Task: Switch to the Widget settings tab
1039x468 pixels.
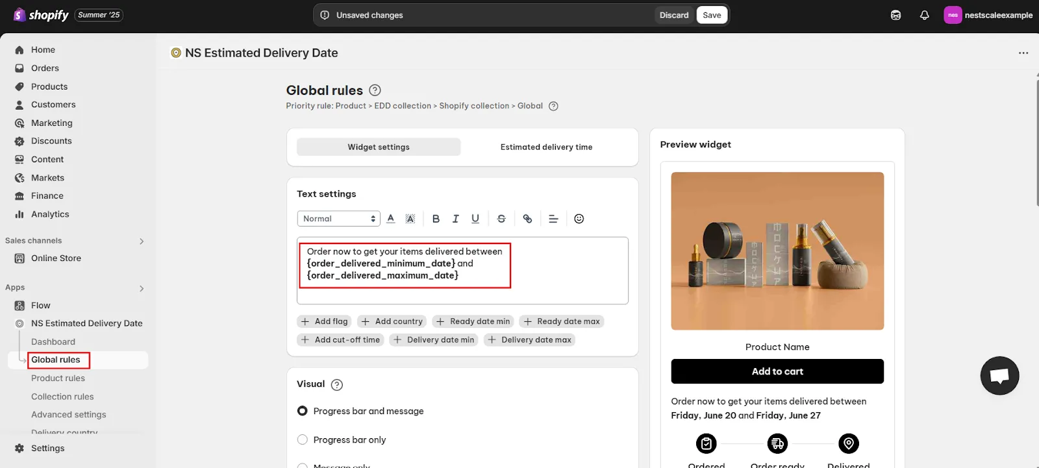Action: pyautogui.click(x=379, y=147)
